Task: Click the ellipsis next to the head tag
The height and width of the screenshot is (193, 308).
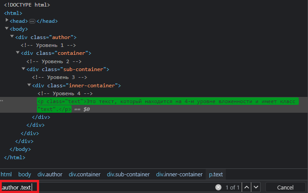Action: 32,21
